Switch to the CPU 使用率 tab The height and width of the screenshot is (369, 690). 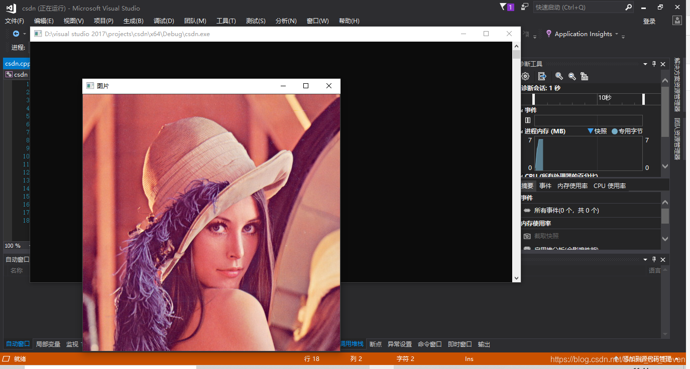pos(610,186)
